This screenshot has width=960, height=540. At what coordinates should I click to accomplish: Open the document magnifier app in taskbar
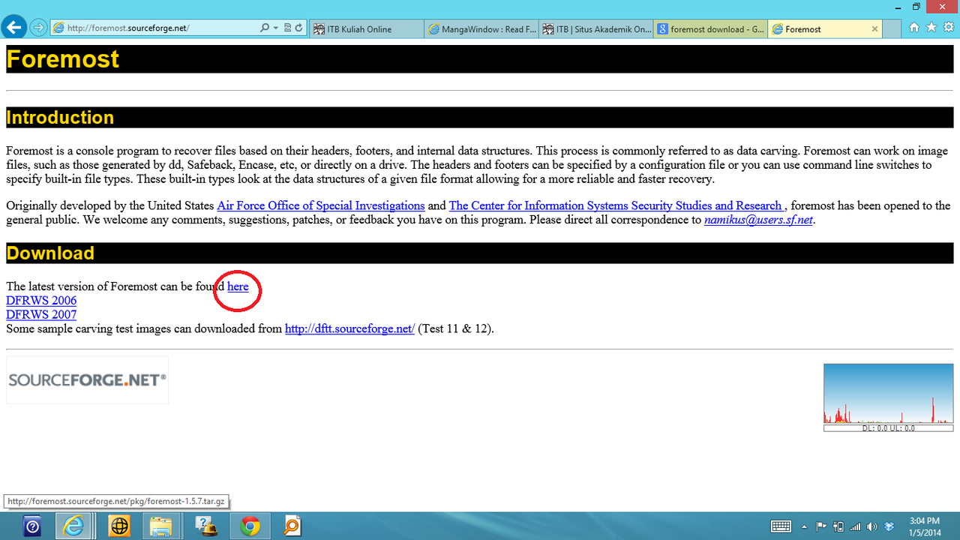(x=292, y=526)
